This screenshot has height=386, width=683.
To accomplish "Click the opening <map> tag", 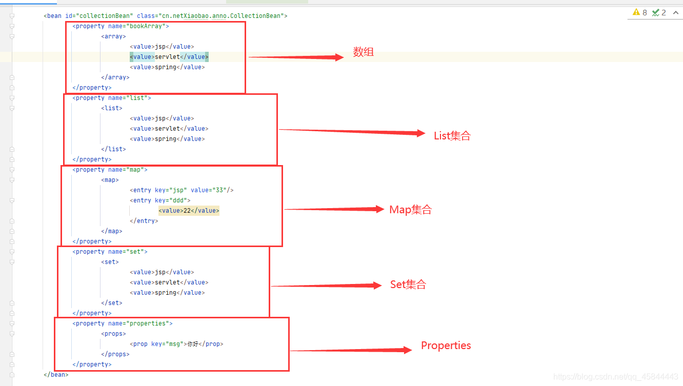I will pyautogui.click(x=110, y=180).
